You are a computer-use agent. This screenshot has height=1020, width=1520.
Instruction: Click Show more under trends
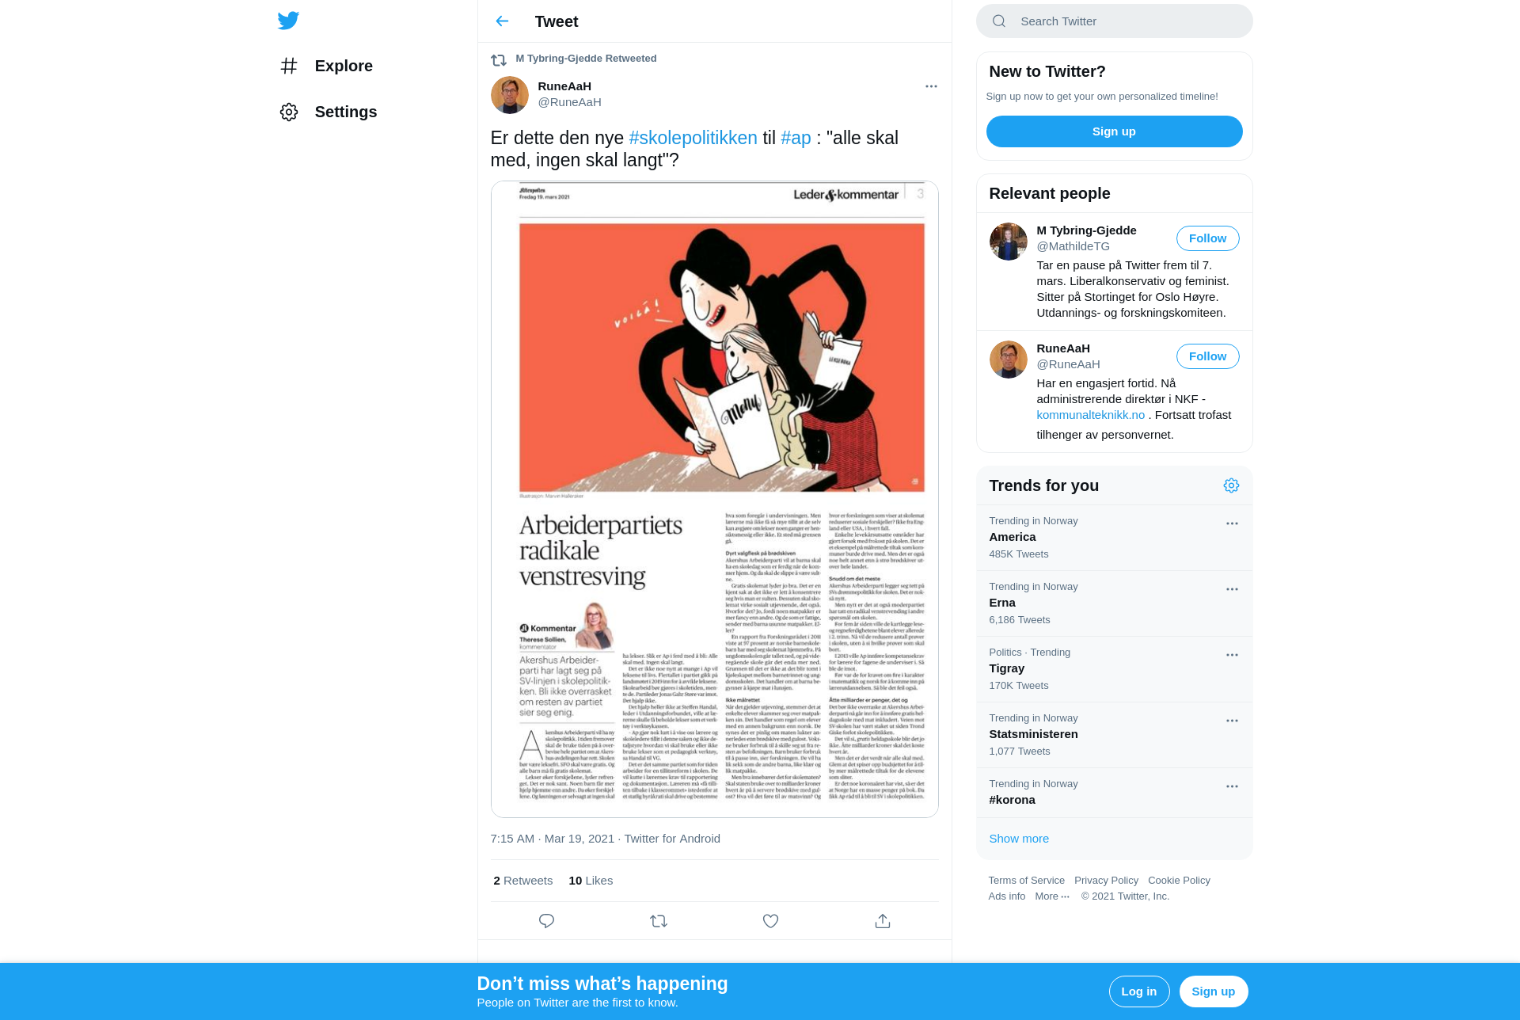tap(1018, 839)
